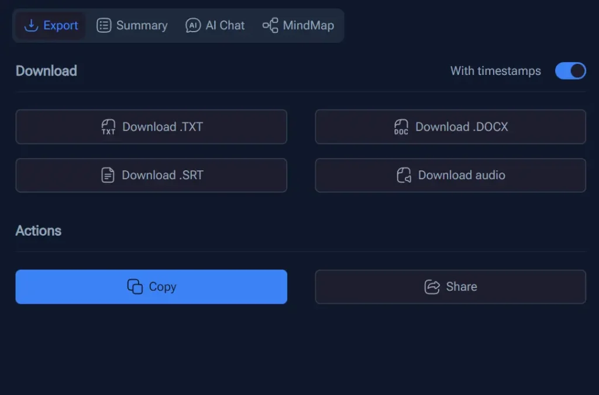The height and width of the screenshot is (395, 599).
Task: Click the audio file icon in Download audio
Action: point(403,175)
